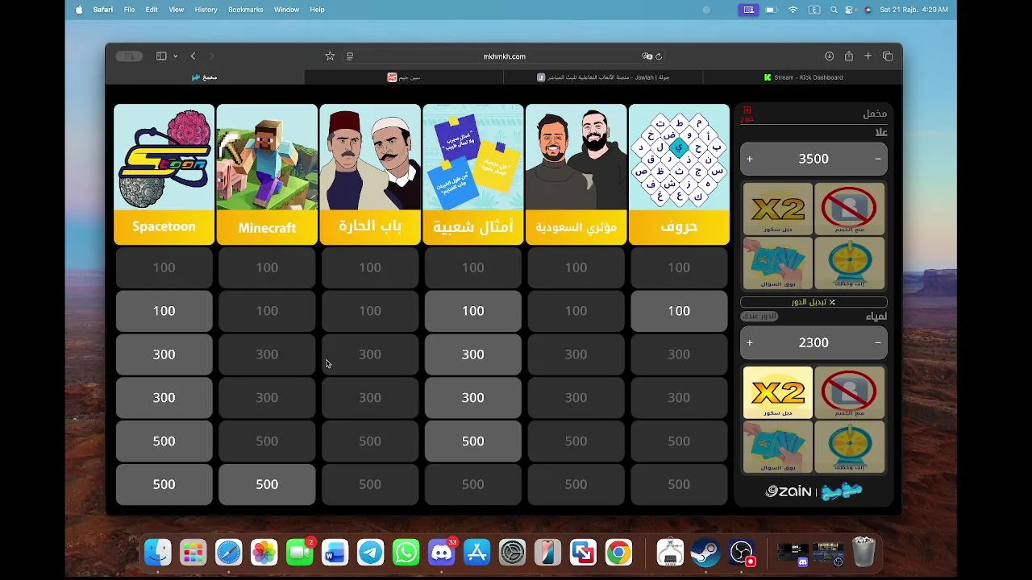Open the مؤثري السعودية category card
This screenshot has height=580, width=1032.
point(576,174)
